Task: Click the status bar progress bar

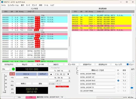Action: (110, 97)
